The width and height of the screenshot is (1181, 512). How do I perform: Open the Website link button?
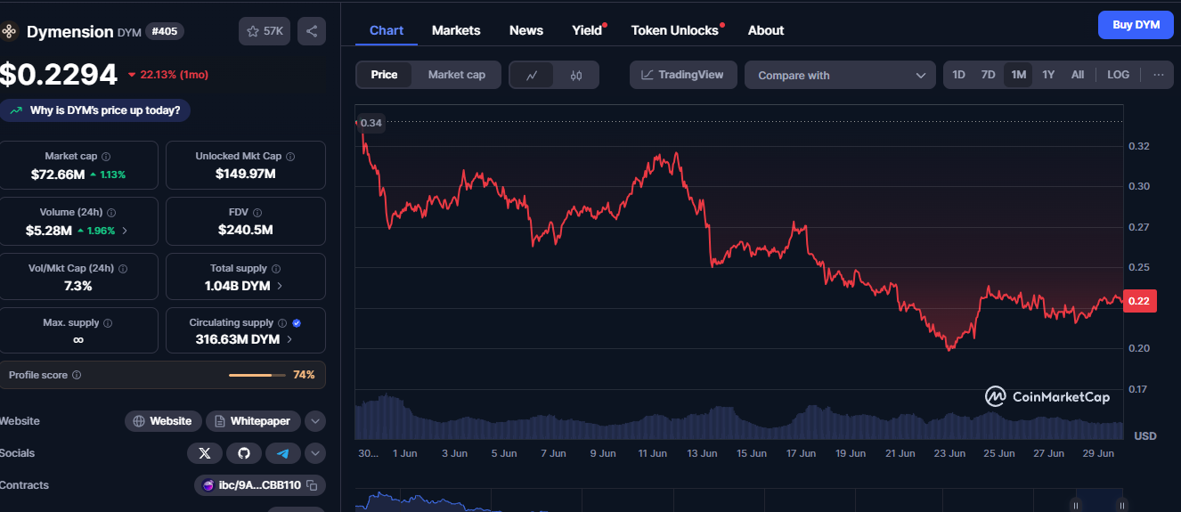coord(163,421)
